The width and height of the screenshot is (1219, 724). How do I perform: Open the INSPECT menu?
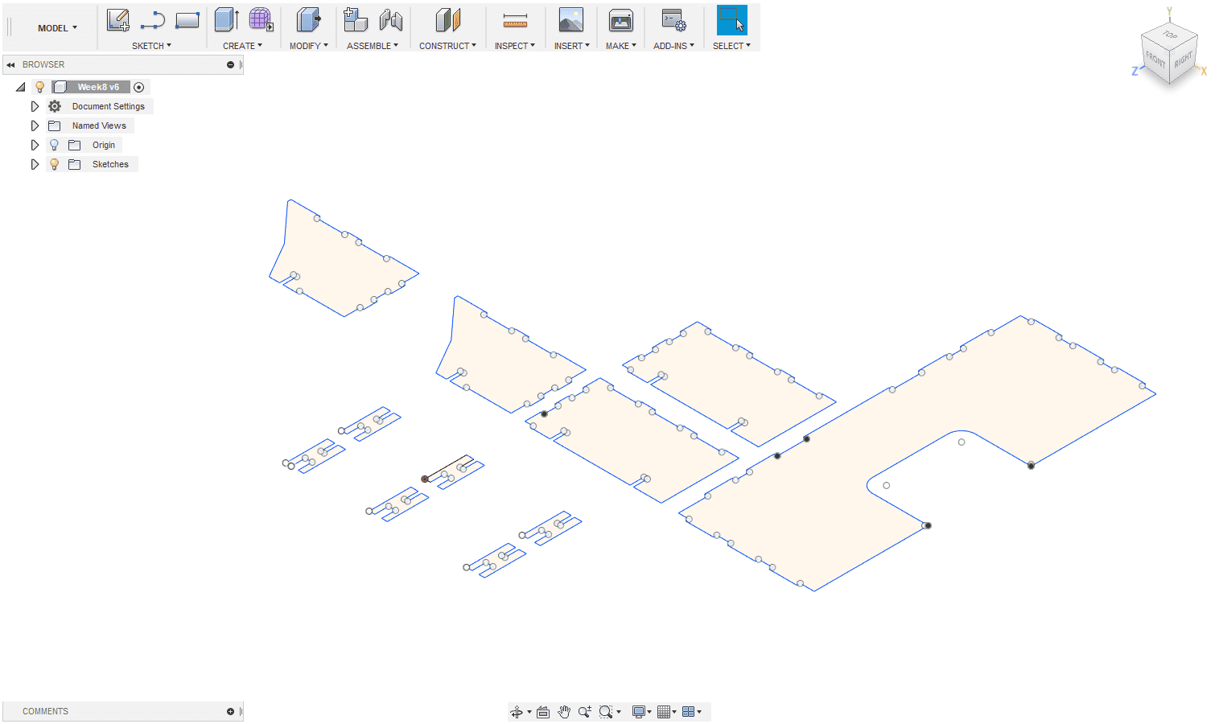pyautogui.click(x=515, y=46)
